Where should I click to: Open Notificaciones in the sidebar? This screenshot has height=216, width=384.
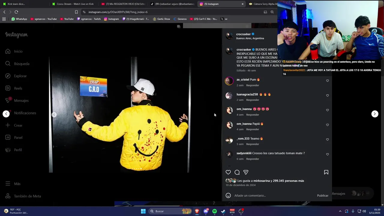[x=21, y=113]
